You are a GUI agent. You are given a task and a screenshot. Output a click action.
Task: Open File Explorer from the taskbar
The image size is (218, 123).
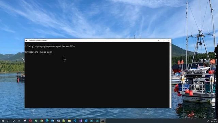[69, 121]
